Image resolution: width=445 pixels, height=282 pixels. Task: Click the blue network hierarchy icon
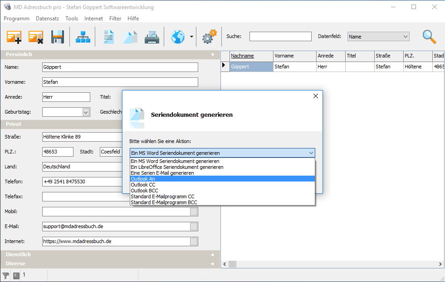pyautogui.click(x=83, y=37)
